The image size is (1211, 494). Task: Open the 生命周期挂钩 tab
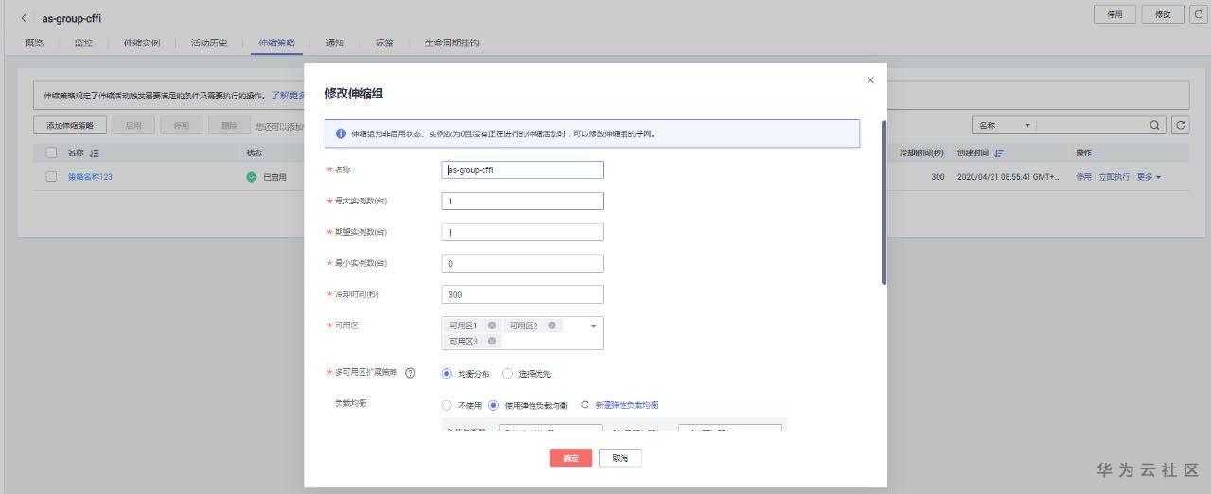[x=451, y=43]
